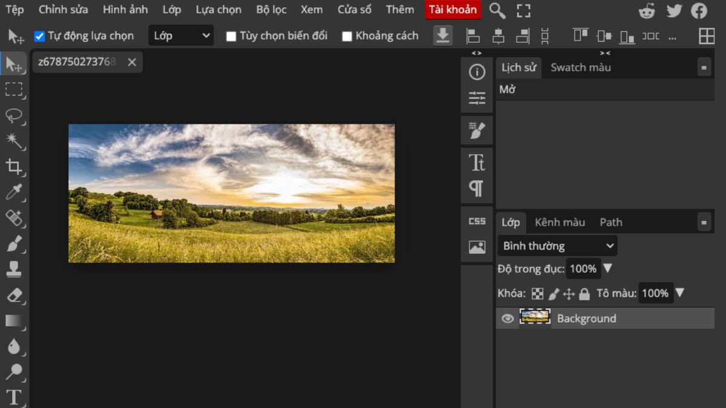Viewport: 726px width, 408px height.
Task: Uncheck the 'Tự động lựa chọn' checkbox
Action: click(x=40, y=36)
